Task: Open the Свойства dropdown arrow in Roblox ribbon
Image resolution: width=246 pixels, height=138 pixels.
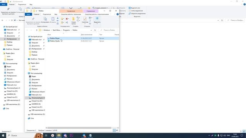Action: click(x=85, y=24)
